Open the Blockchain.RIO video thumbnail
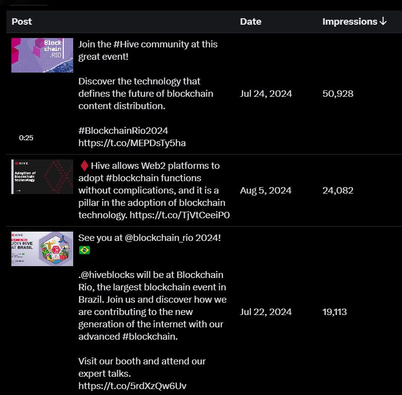The image size is (402, 395). click(43, 55)
